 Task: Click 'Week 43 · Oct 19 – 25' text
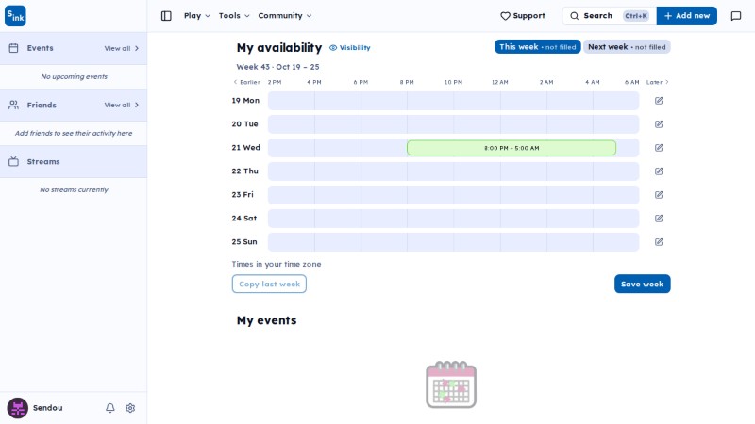click(277, 67)
